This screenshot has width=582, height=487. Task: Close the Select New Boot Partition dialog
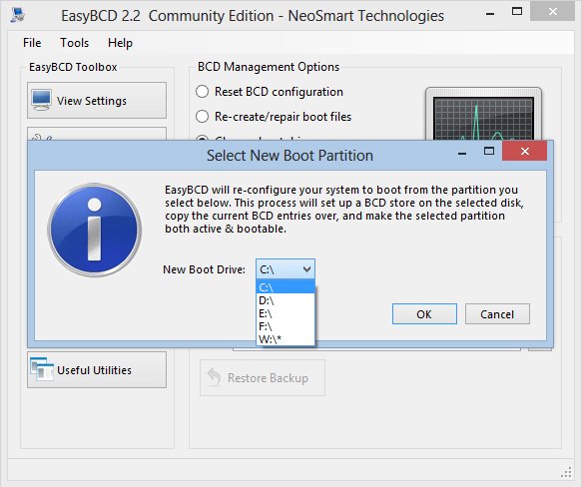(524, 151)
